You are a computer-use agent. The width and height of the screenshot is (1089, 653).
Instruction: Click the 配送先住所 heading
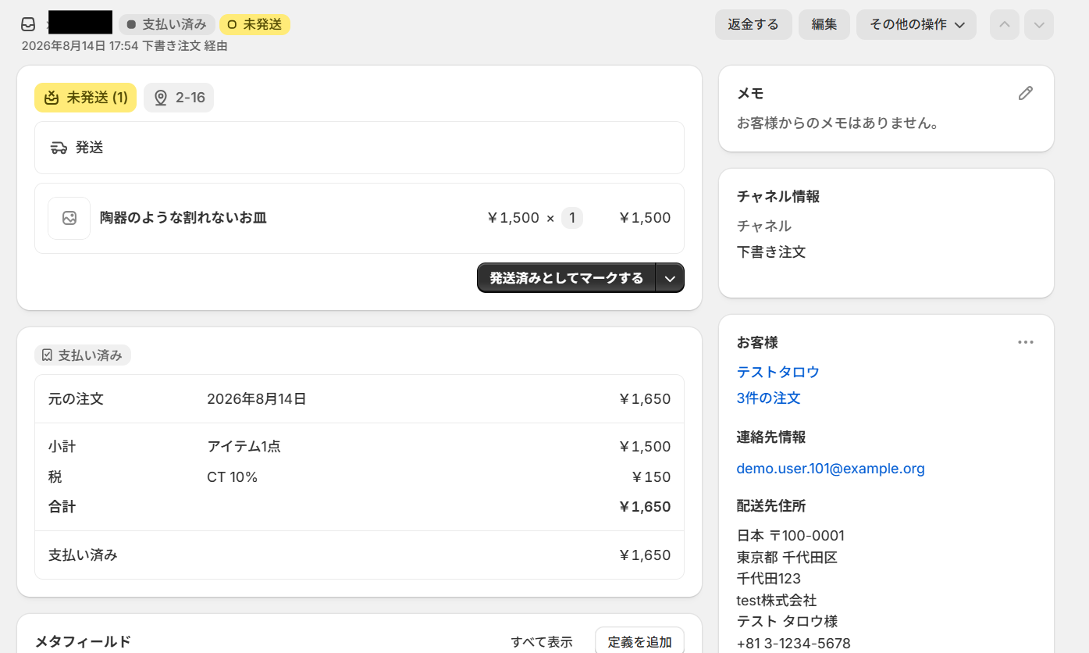pos(771,506)
